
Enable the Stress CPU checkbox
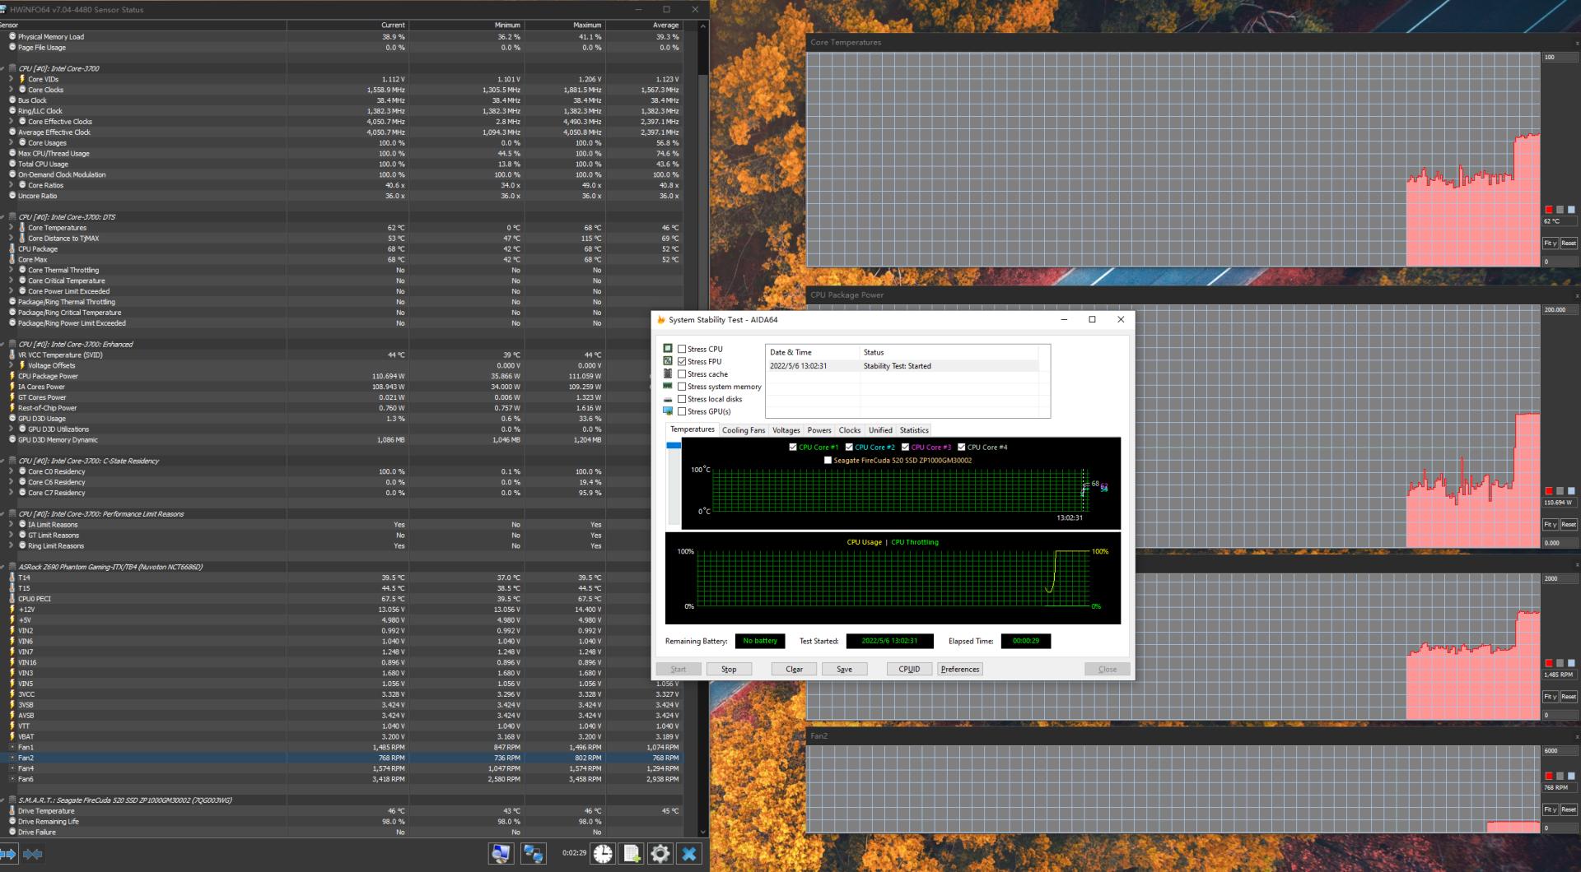point(682,349)
